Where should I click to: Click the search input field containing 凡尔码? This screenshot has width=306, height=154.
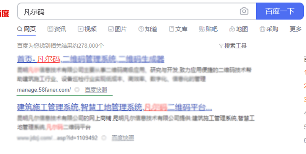(x=129, y=11)
